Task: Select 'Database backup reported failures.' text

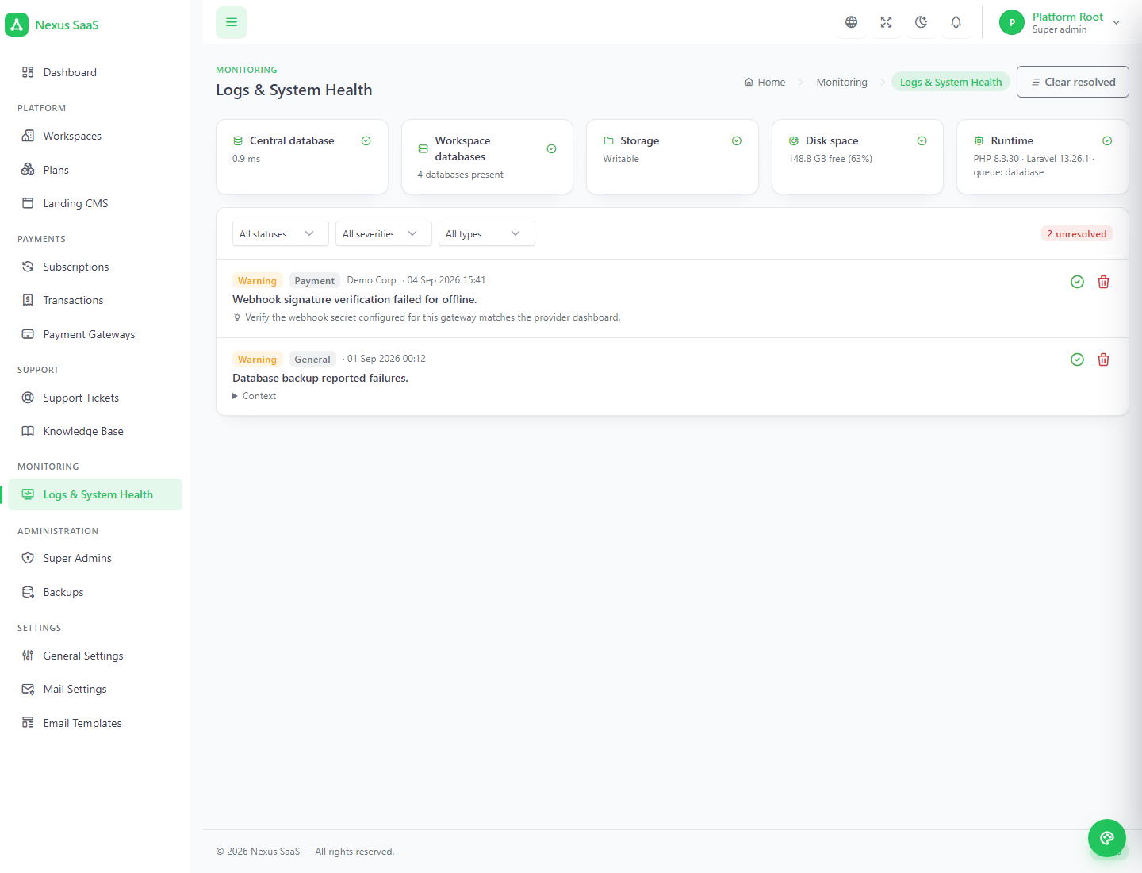Action: [320, 378]
